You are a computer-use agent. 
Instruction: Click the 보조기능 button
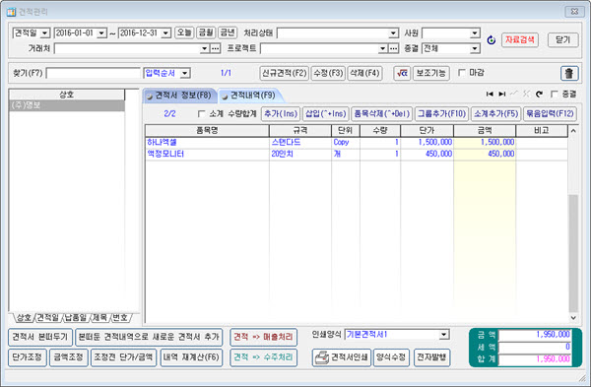point(430,73)
